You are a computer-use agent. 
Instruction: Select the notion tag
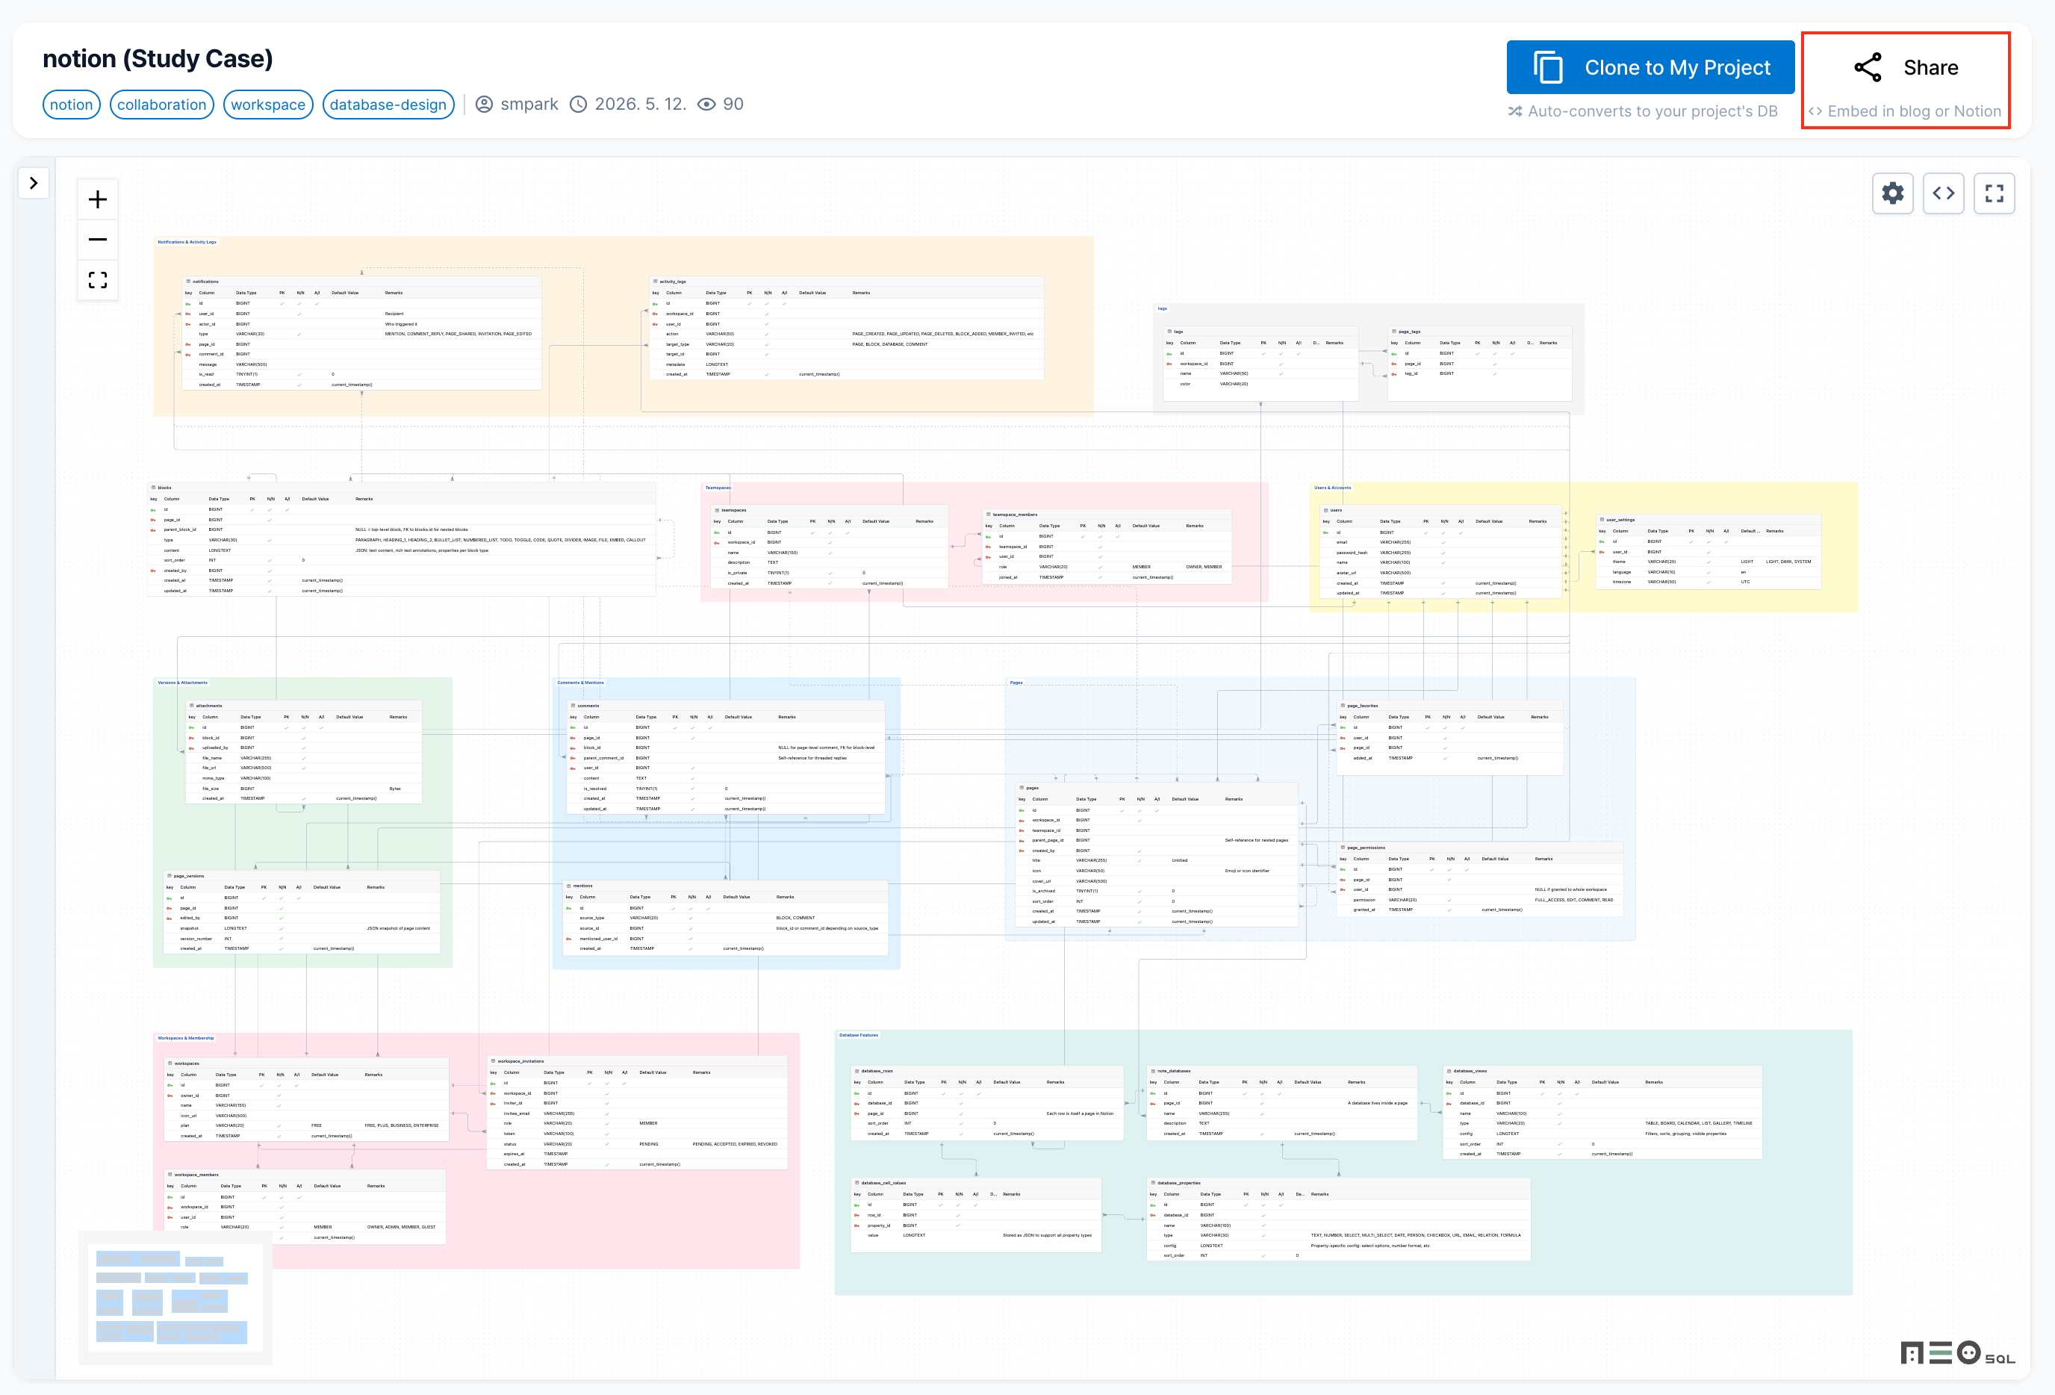click(x=72, y=105)
